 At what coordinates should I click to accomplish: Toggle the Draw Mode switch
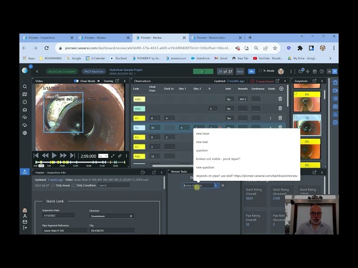[x=76, y=81]
